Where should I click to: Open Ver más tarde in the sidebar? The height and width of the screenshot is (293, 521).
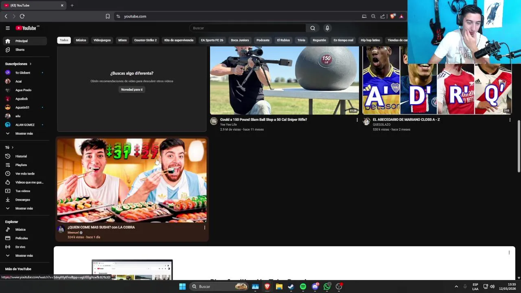point(24,174)
